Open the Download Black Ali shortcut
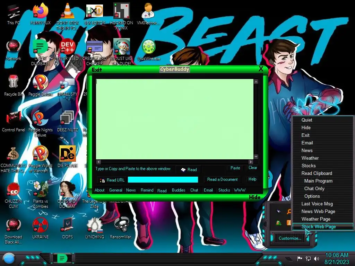This screenshot has width=355, height=266. tap(14, 231)
